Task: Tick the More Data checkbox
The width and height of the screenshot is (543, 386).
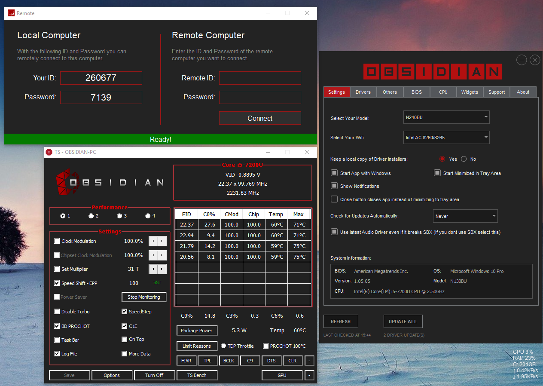Action: point(125,354)
